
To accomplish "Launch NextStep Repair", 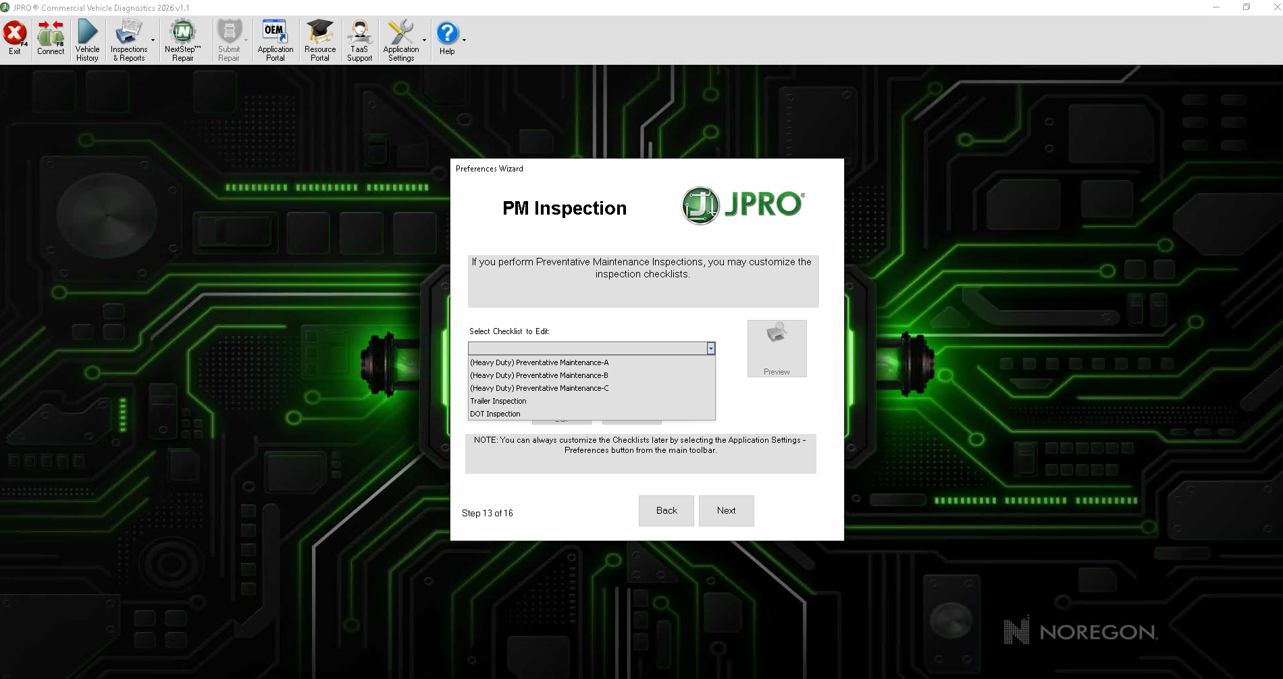I will 182,40.
